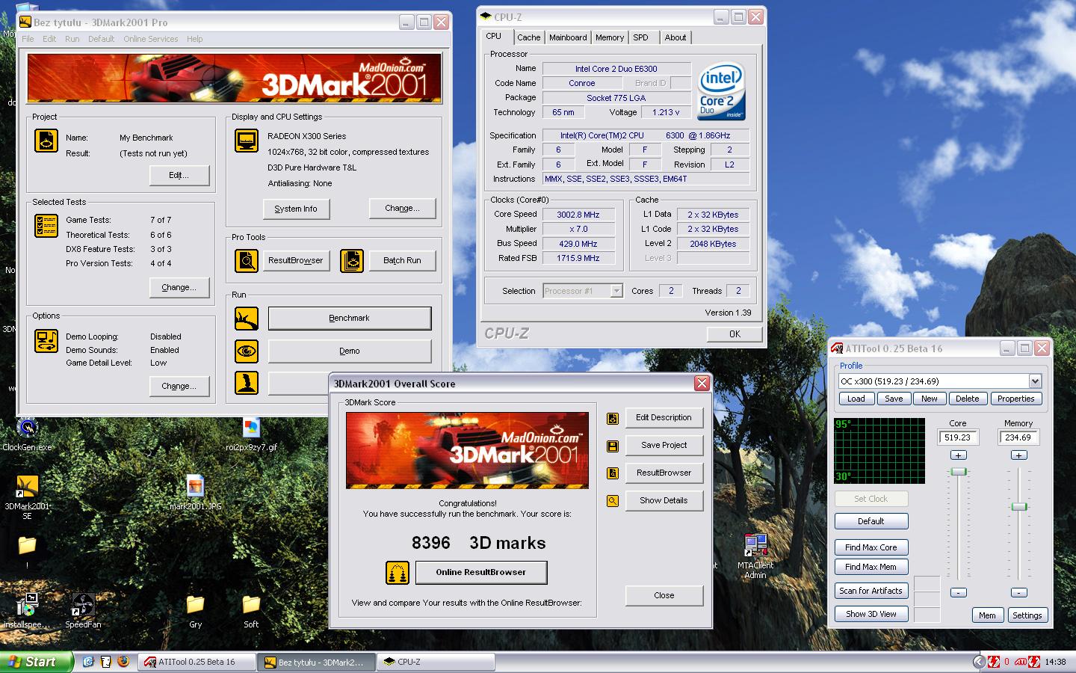Click the Display and CPU Settings monitor icon

point(247,141)
